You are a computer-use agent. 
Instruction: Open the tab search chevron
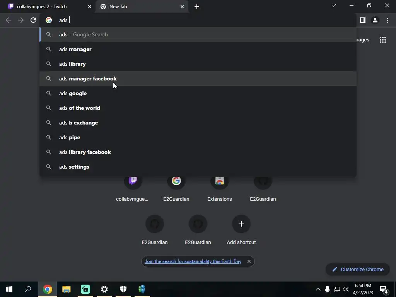pyautogui.click(x=334, y=5)
